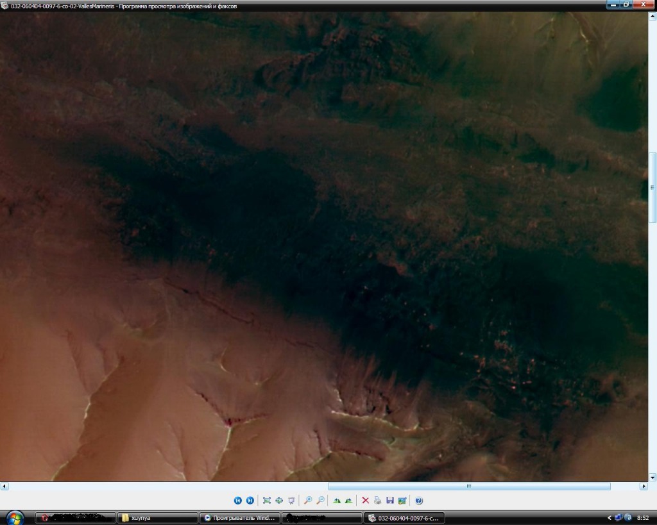Fit image to window size
Image resolution: width=657 pixels, height=525 pixels.
pos(267,501)
